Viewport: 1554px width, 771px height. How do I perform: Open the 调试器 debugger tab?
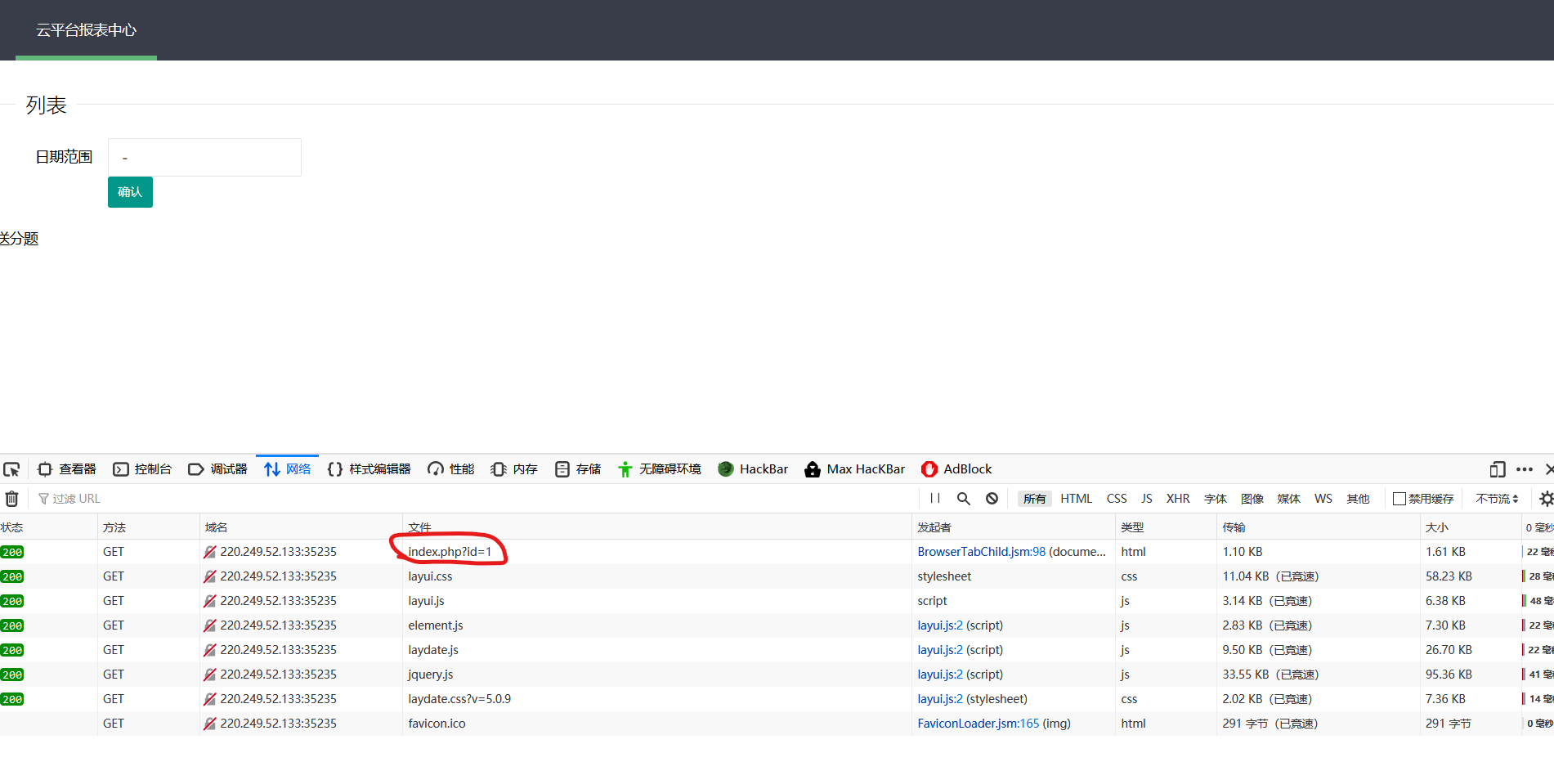217,469
